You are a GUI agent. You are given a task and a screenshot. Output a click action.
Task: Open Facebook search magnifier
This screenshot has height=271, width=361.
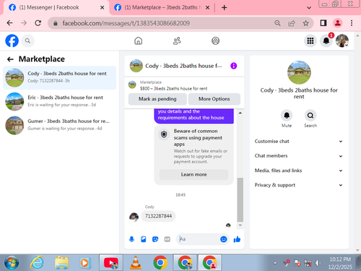[27, 40]
